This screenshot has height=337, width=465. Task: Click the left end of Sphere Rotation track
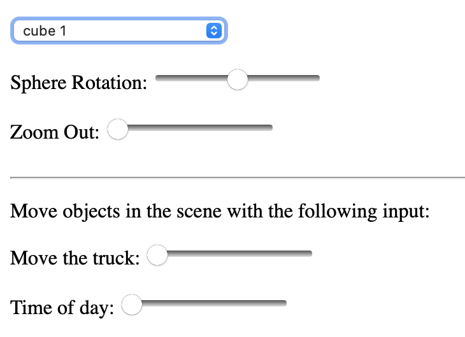click(x=159, y=78)
